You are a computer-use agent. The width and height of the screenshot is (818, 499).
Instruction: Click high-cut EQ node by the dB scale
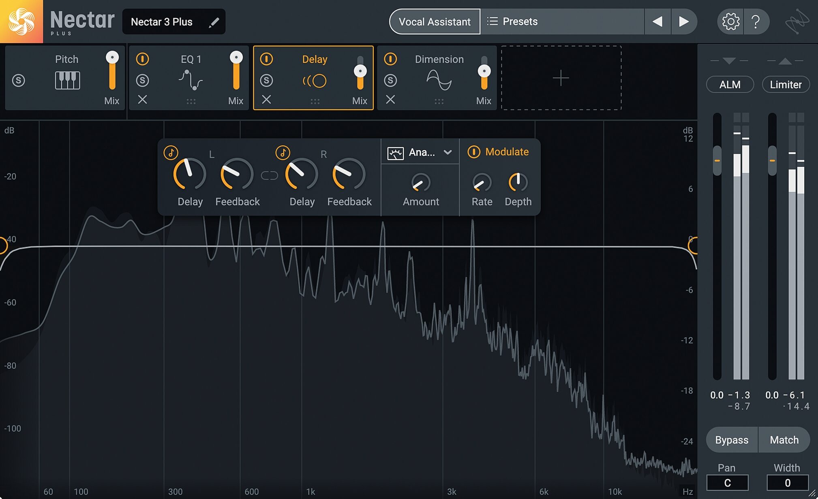693,245
